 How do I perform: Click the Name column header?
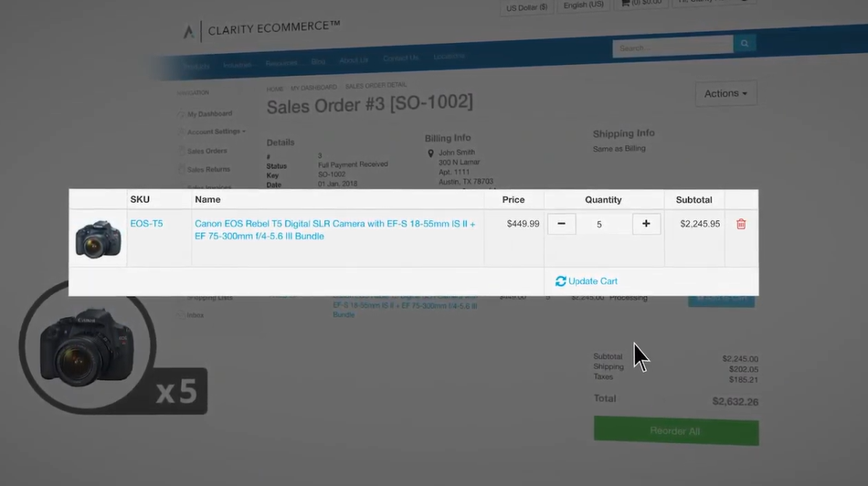(x=207, y=199)
